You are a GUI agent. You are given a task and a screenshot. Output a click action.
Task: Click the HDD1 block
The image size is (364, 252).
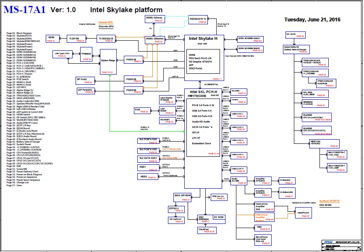click(x=148, y=168)
